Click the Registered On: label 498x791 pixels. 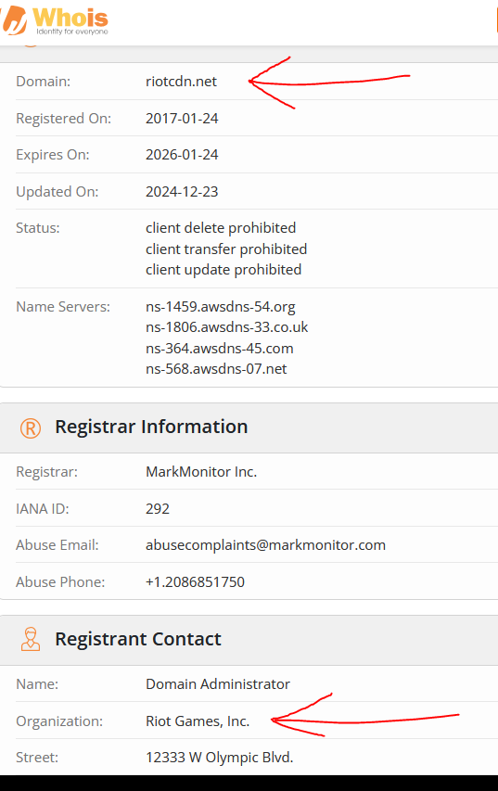[64, 119]
